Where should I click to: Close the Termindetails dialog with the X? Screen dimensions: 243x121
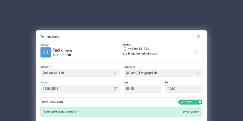[198, 37]
